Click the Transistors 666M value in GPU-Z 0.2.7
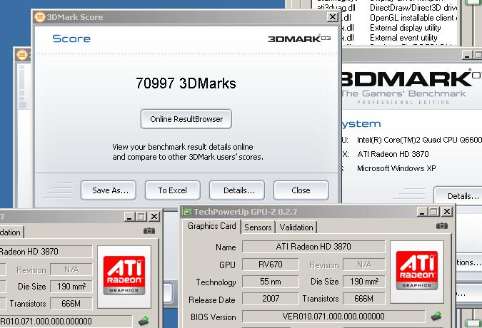Image resolution: width=482 pixels, height=328 pixels. point(364,299)
